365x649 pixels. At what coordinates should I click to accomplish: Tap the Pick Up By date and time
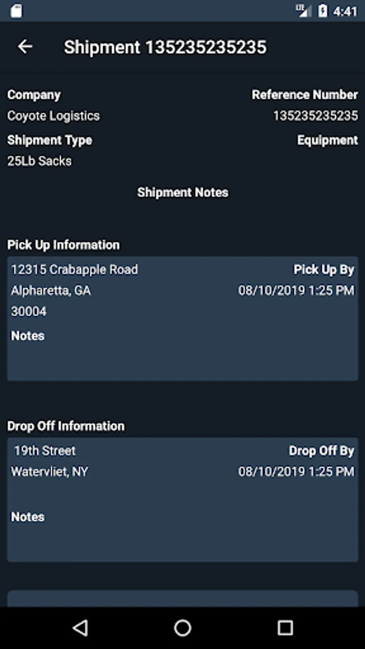296,290
